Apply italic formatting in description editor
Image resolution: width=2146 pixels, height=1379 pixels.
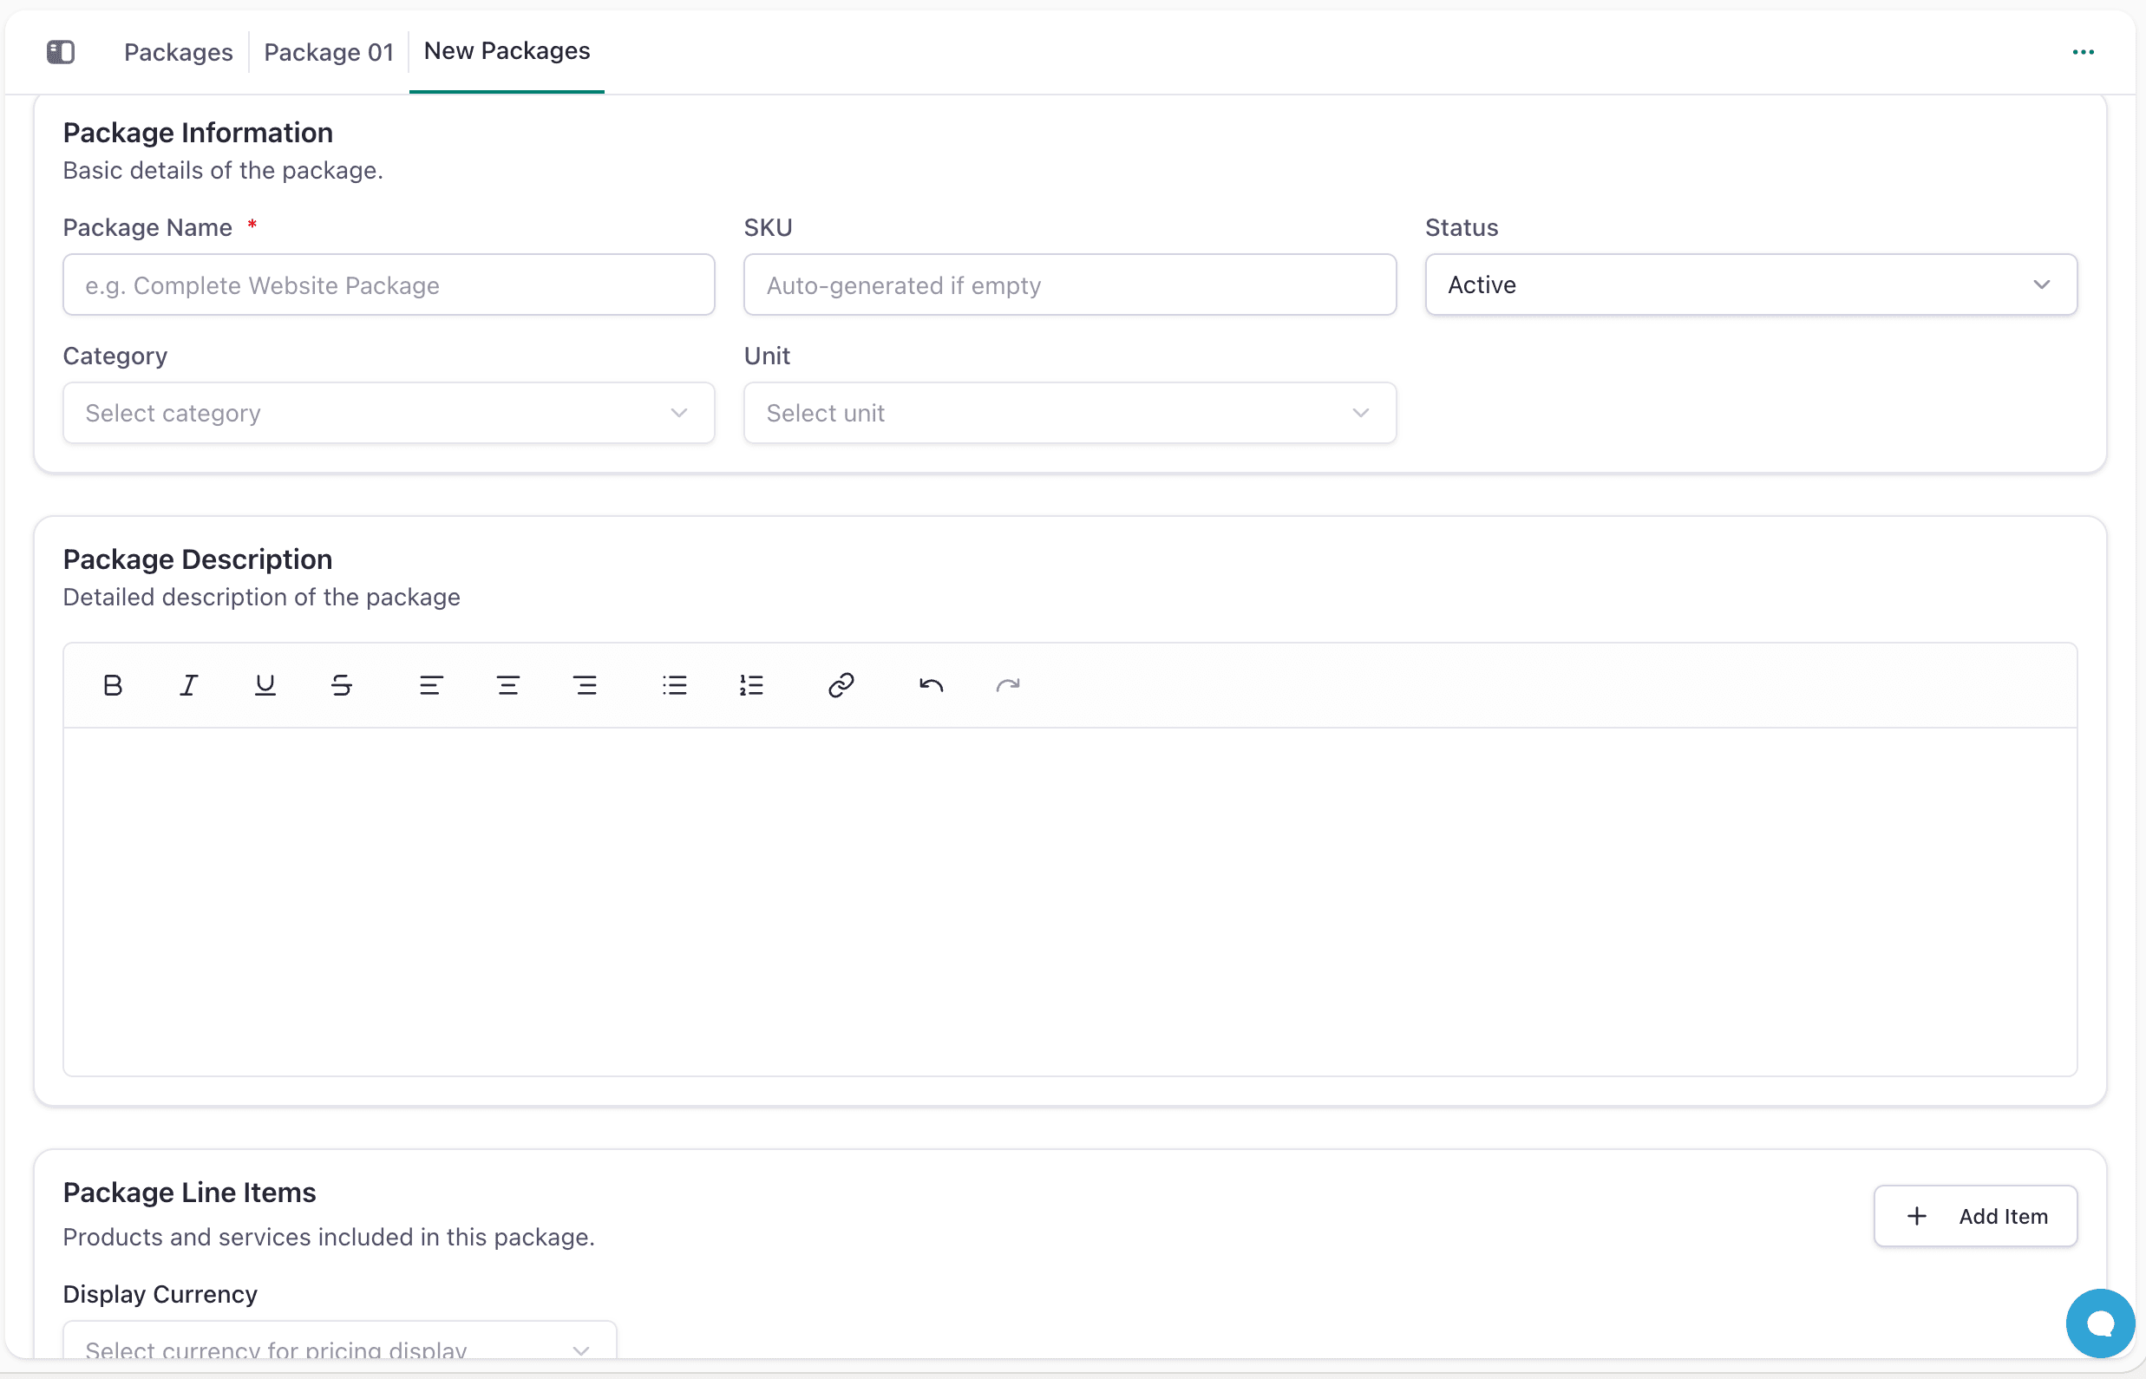189,685
